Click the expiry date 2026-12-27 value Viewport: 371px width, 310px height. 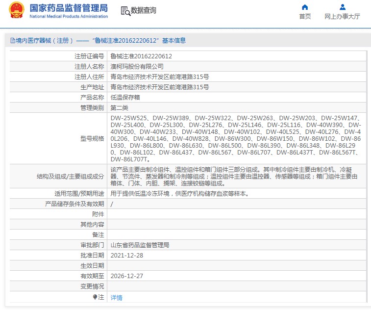point(127,276)
